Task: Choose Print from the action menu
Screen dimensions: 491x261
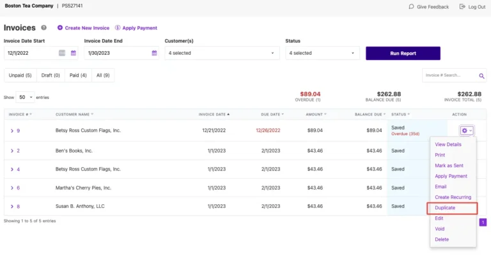Action: pyautogui.click(x=440, y=155)
